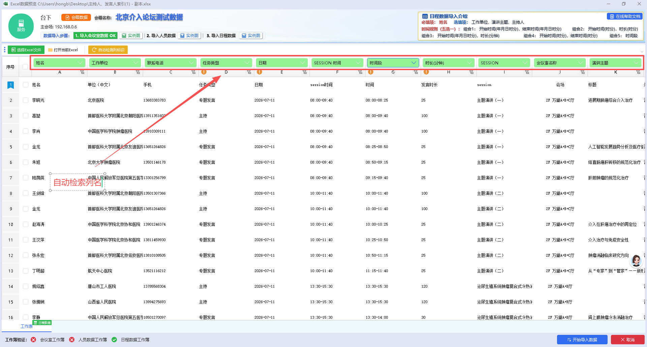647x347 pixels.
Task: Click the 开始导入数据 button
Action: click(582, 340)
